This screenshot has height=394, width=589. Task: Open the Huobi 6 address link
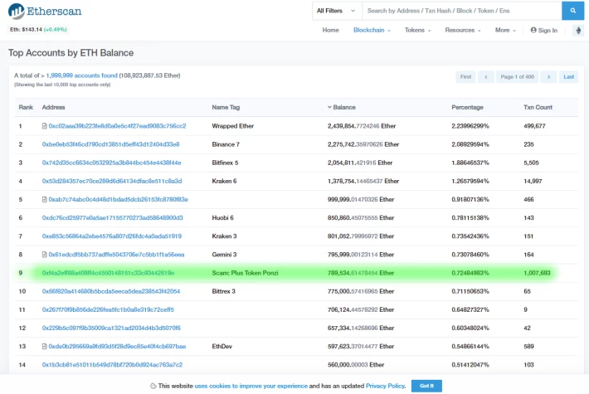pos(112,218)
